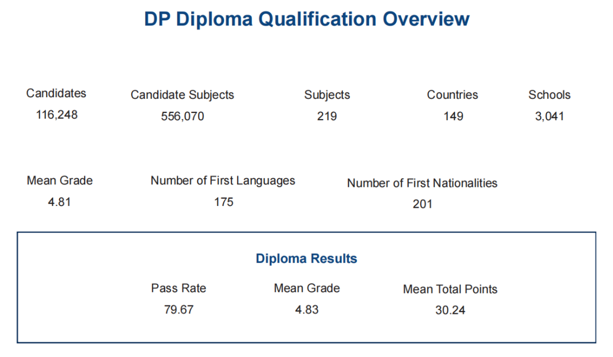The image size is (613, 357).
Task: Click the countries count 149
Action: 453,116
